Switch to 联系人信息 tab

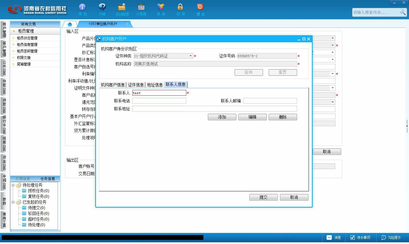tap(176, 84)
